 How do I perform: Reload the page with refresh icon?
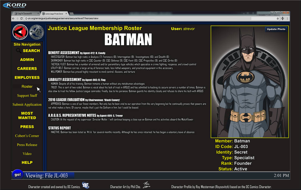pyautogui.click(x=21, y=18)
